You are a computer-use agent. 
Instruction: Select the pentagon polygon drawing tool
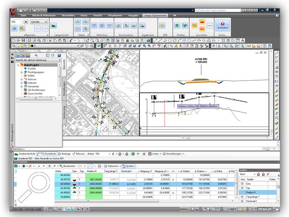(169, 41)
